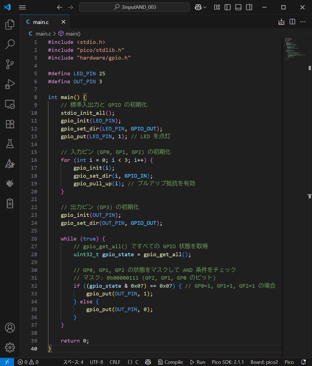Viewport: 312px width, 366px height.
Task: Open the Run and Debug view
Action: tap(10, 84)
